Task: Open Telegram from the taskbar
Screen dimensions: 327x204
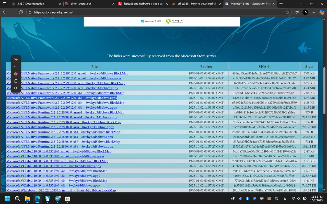Action: (x=58, y=199)
